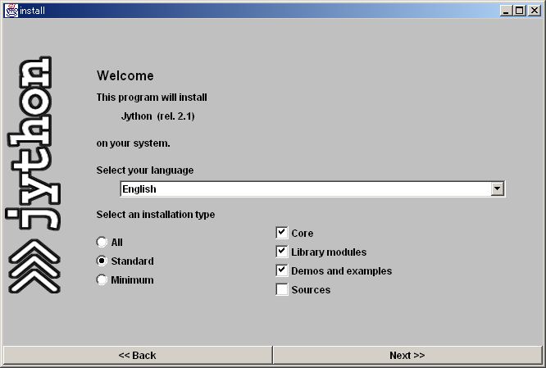Click 'on your system.' text

pyautogui.click(x=134, y=143)
